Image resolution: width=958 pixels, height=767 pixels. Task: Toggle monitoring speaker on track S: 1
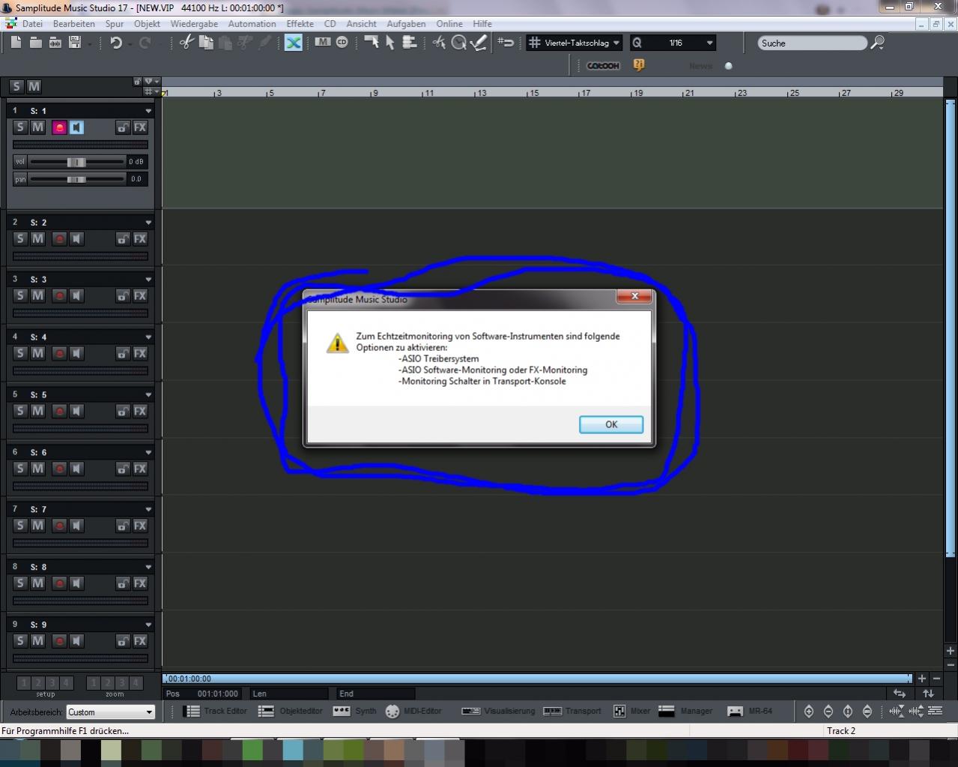click(76, 127)
